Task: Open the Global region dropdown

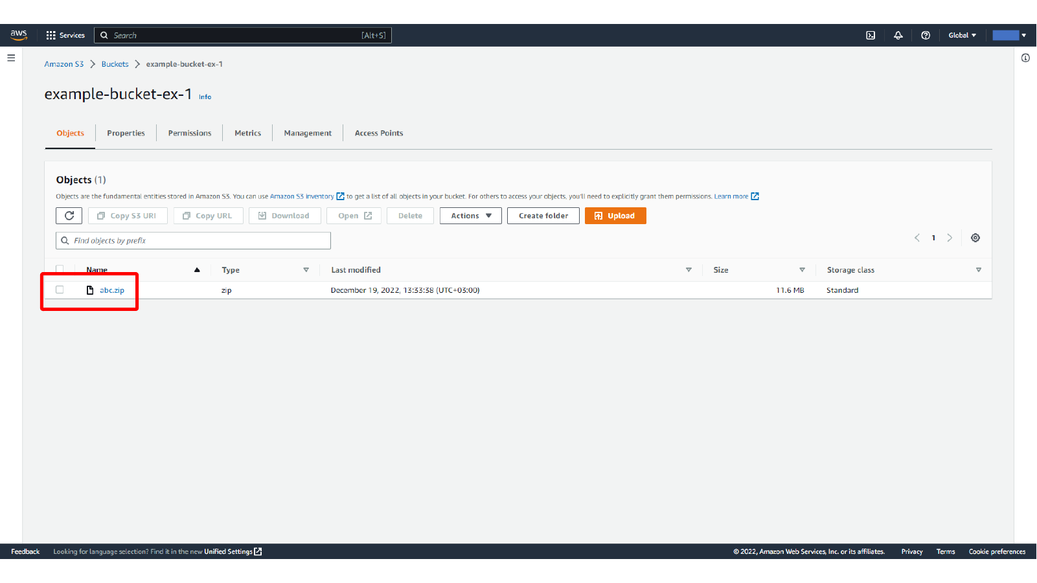Action: pos(962,35)
